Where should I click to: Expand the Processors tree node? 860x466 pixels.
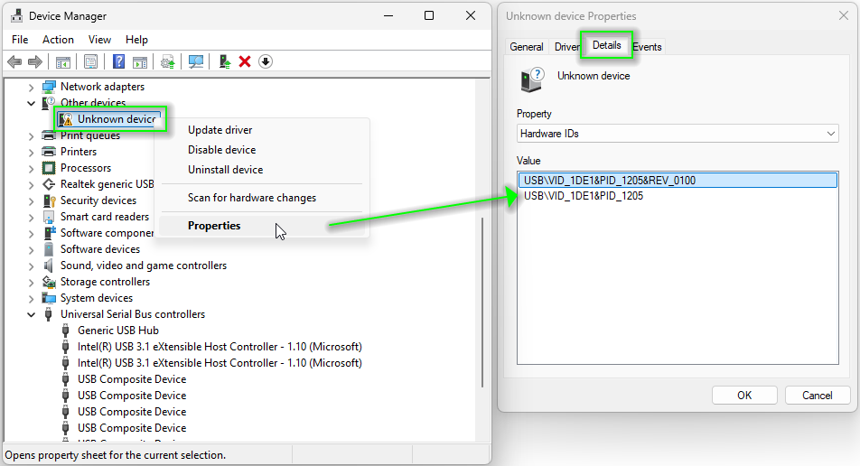click(32, 168)
